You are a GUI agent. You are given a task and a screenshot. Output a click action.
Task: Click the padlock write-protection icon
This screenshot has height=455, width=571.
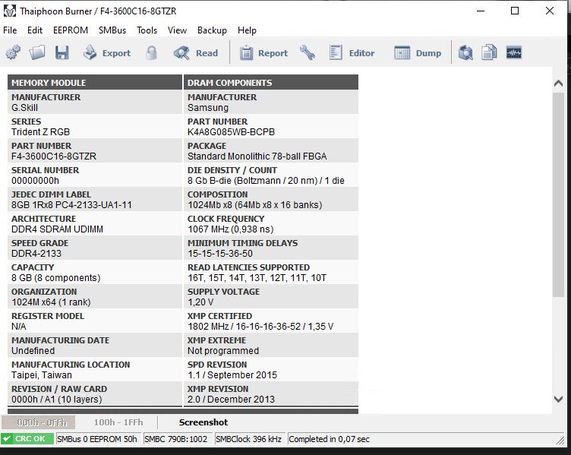152,53
